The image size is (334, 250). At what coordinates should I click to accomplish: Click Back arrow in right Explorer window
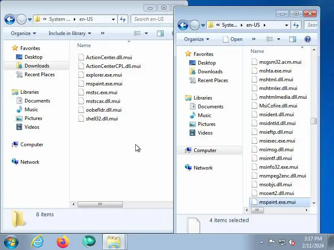[183, 25]
